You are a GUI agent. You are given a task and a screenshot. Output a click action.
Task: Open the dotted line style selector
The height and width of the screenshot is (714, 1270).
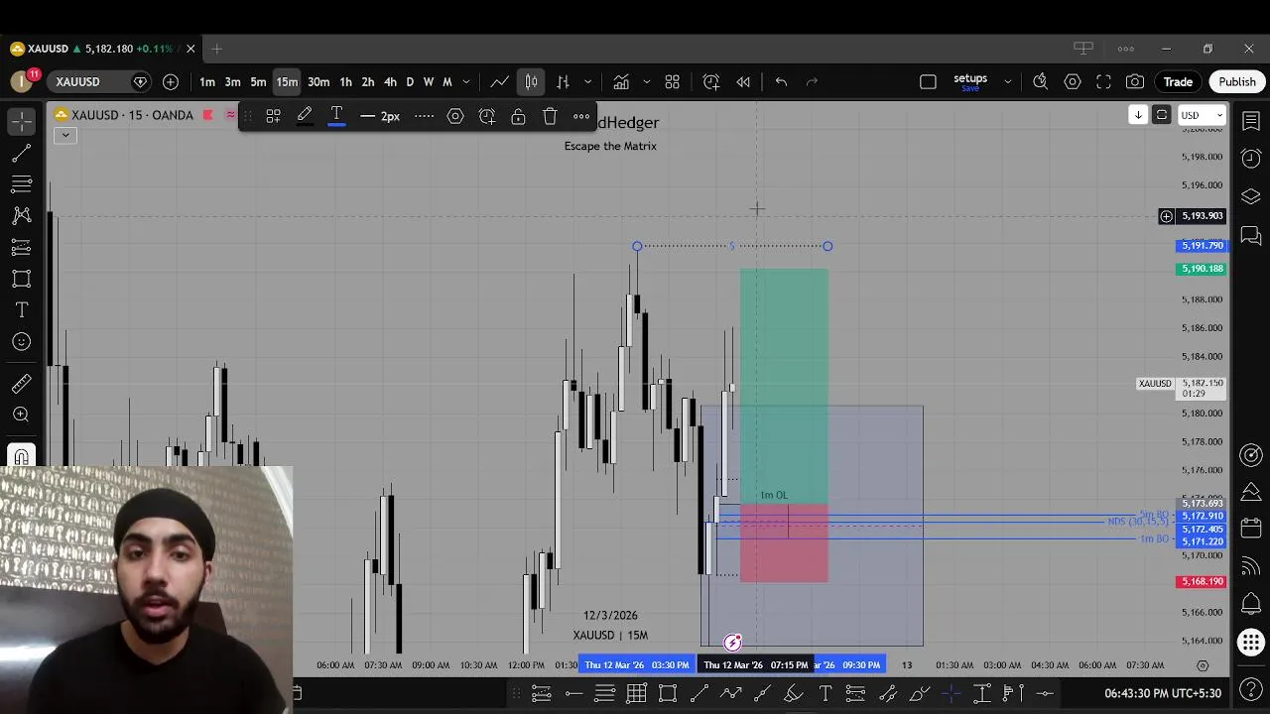[424, 116]
